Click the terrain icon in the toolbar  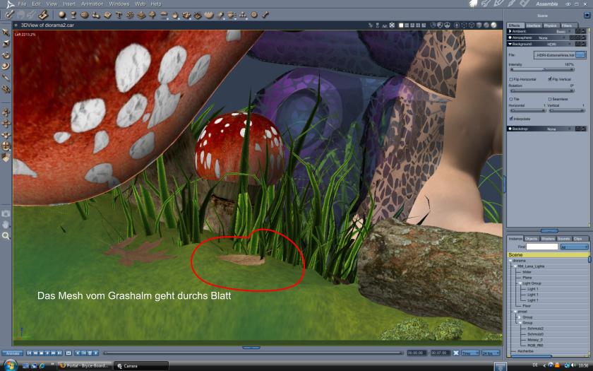click(141, 15)
